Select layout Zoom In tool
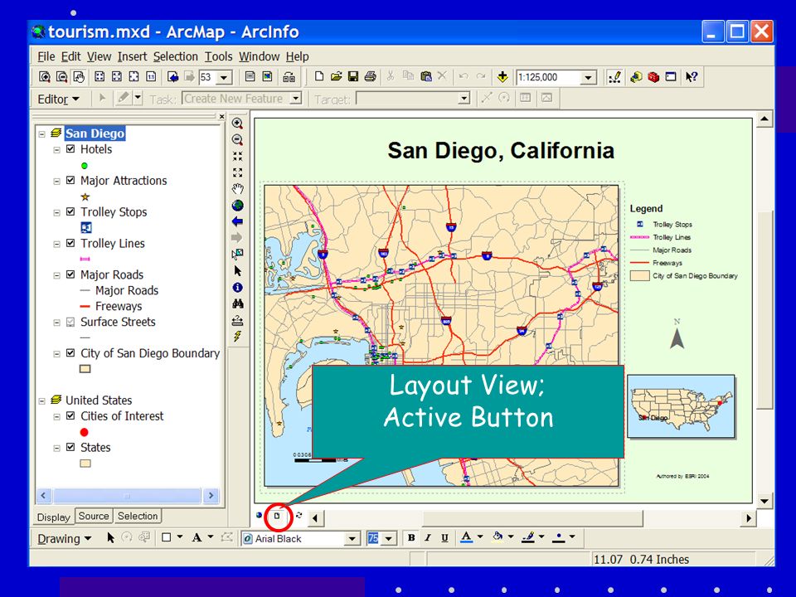 pyautogui.click(x=45, y=77)
